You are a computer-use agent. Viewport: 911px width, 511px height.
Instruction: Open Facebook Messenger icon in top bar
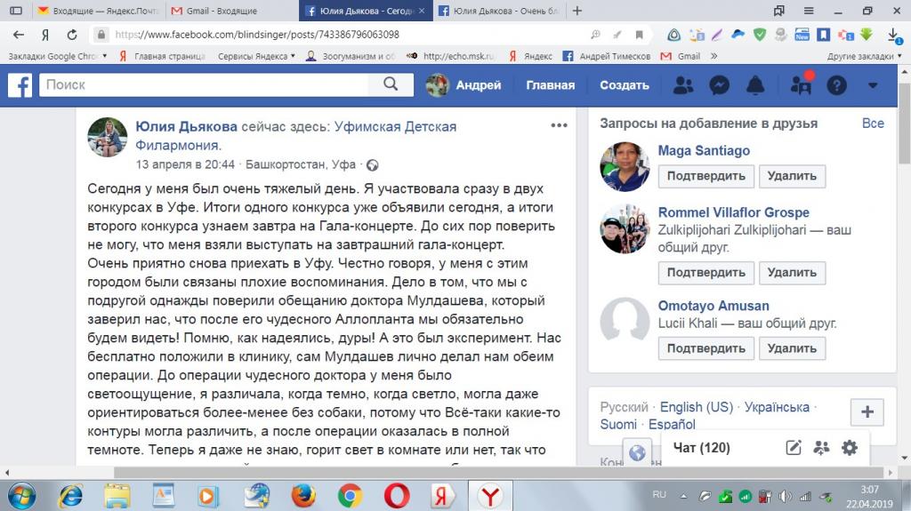pos(719,85)
